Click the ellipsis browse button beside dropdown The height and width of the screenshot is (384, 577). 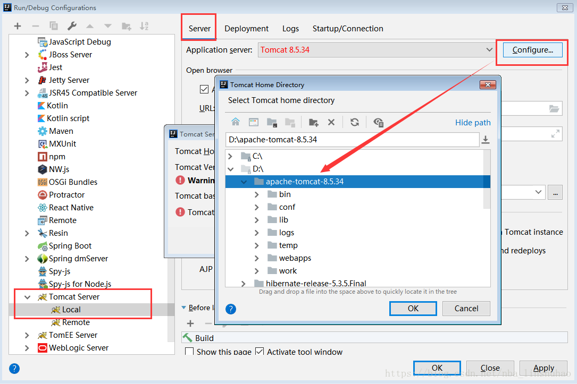coord(555,193)
